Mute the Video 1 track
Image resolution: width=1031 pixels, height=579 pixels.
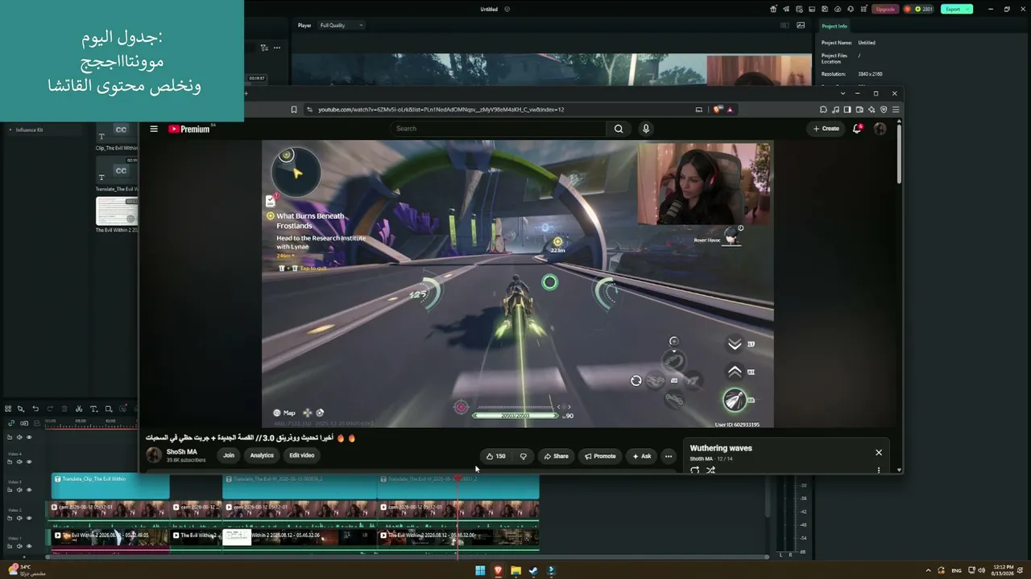19,545
